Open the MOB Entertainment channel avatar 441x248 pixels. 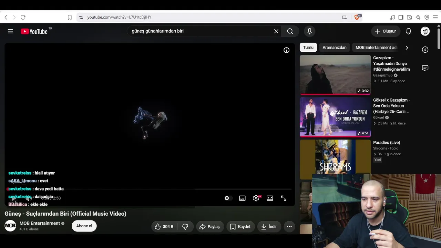coord(10,226)
